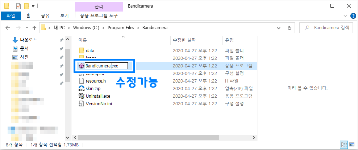
Task: Click the properties quick access icon
Action: [x=18, y=6]
